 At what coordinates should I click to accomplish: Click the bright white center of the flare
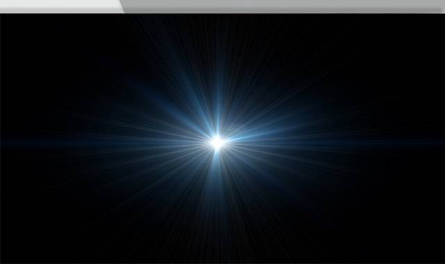point(218,142)
